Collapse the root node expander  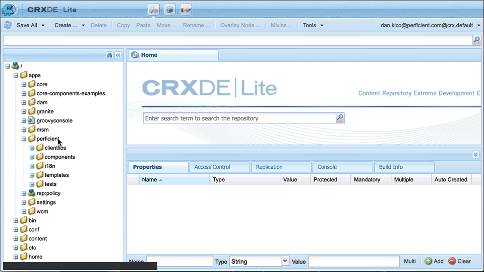(8, 66)
